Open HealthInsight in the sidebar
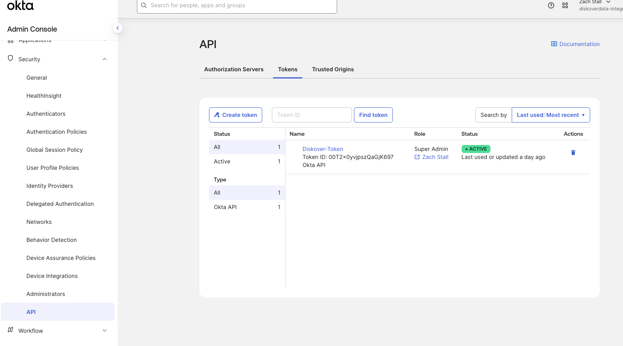The image size is (623, 346). tap(44, 96)
